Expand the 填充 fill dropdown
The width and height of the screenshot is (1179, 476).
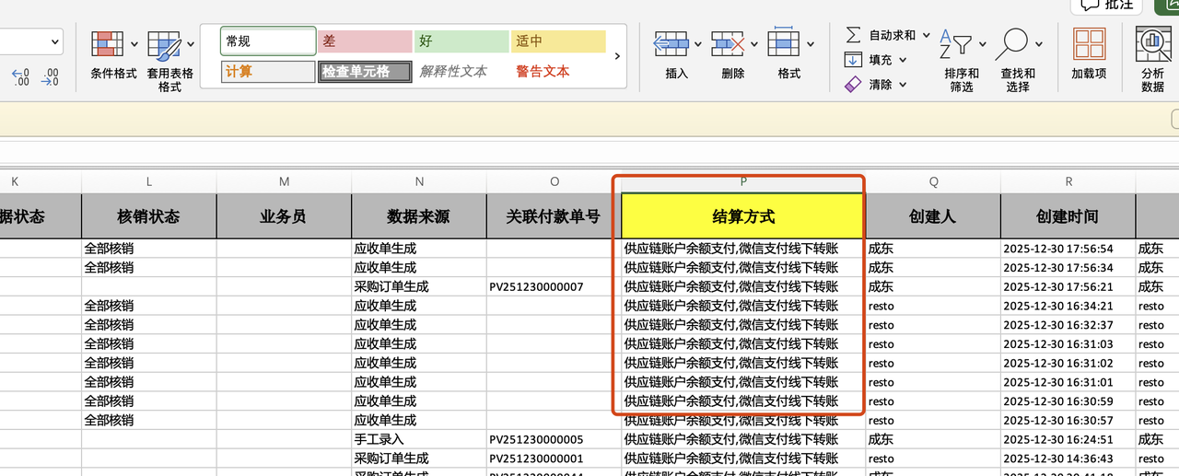903,60
